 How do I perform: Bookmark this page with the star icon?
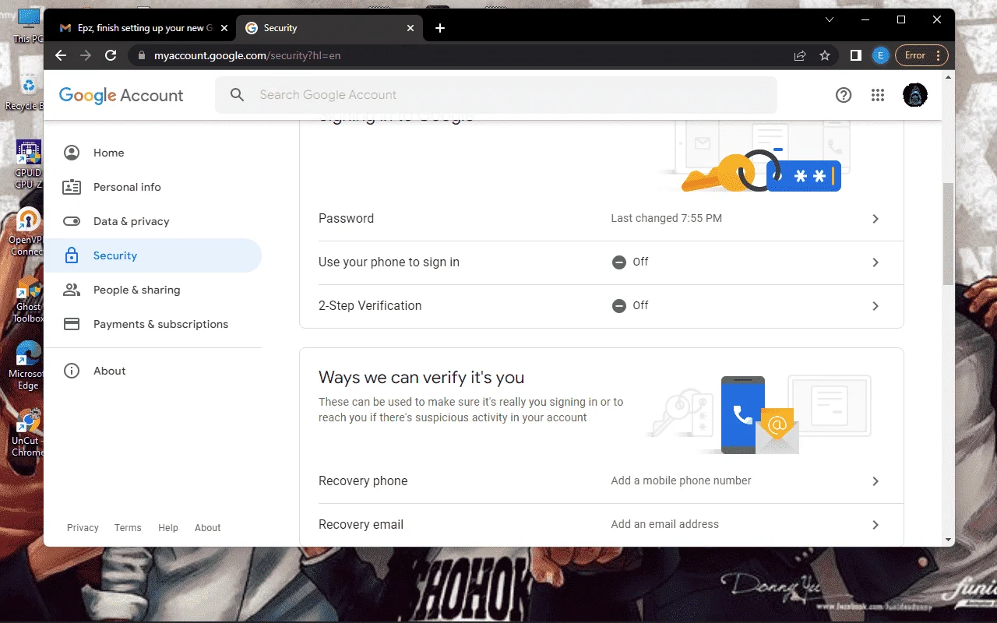pyautogui.click(x=825, y=55)
